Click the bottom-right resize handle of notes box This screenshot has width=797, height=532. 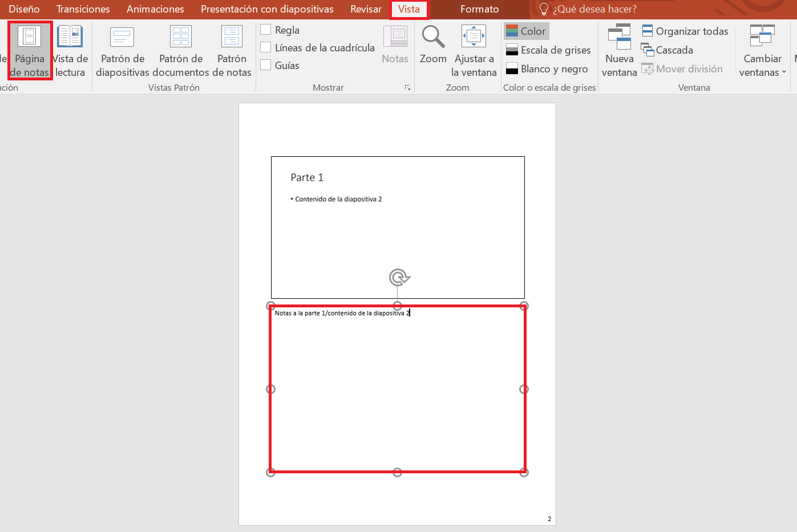pos(524,472)
